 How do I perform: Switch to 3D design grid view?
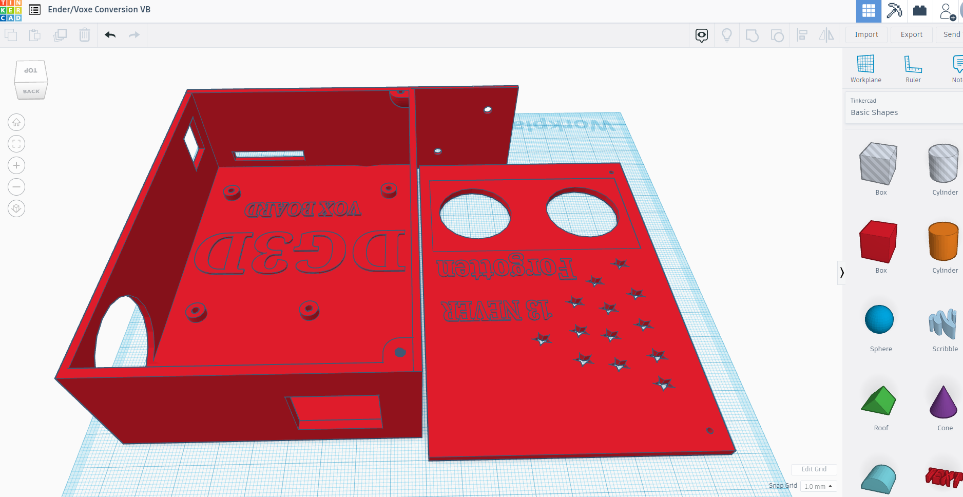click(869, 11)
